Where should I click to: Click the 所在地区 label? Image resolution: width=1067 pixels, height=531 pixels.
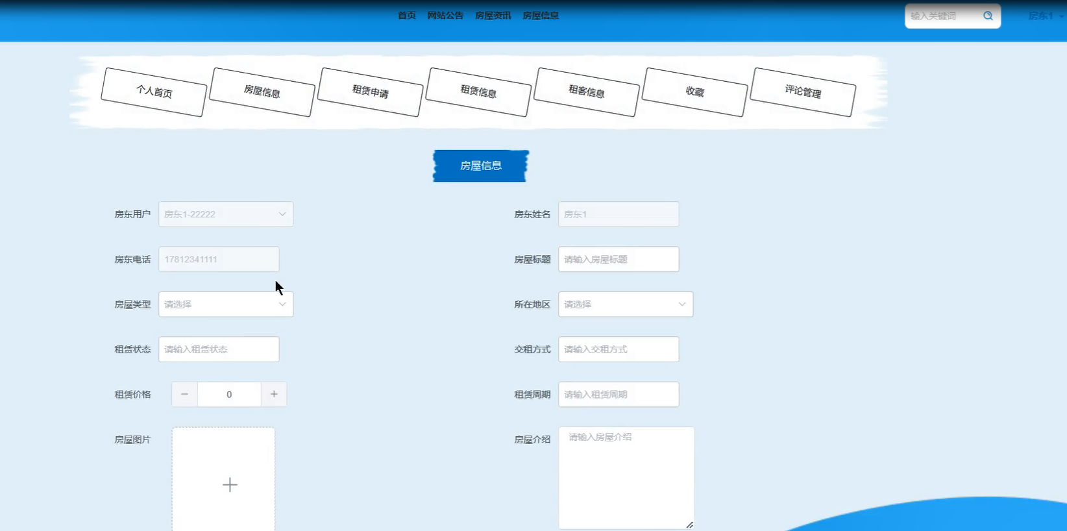[532, 304]
